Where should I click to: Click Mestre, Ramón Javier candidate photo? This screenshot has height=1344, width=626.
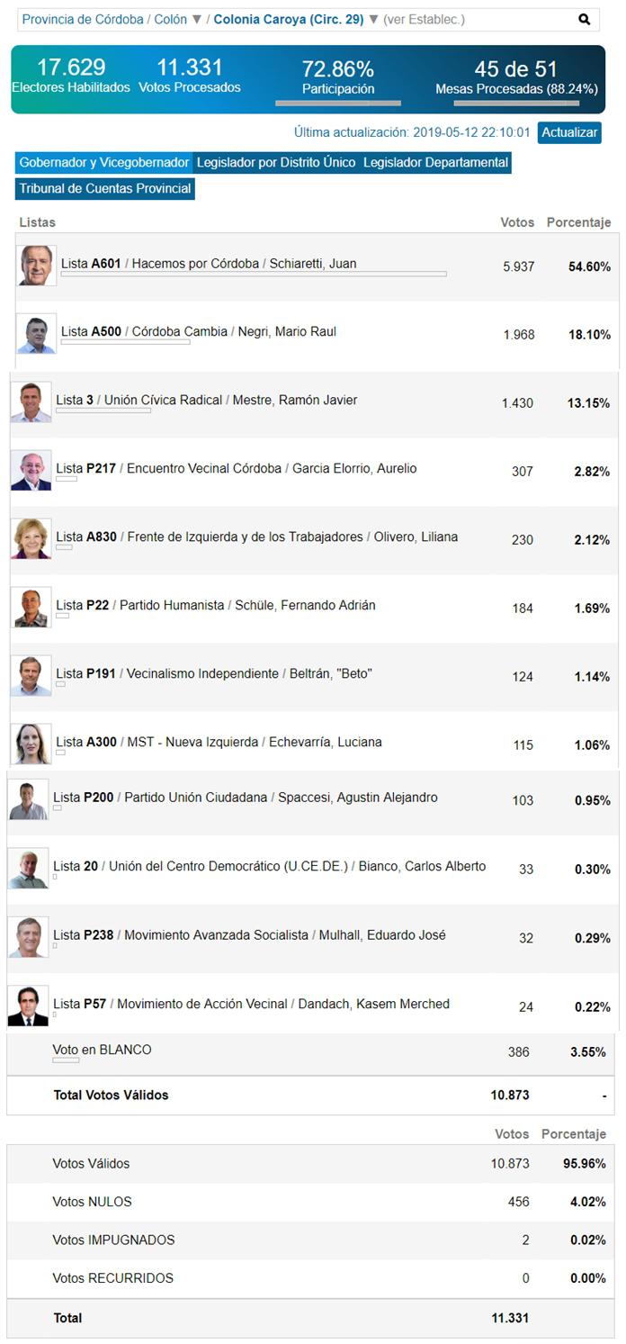click(31, 402)
